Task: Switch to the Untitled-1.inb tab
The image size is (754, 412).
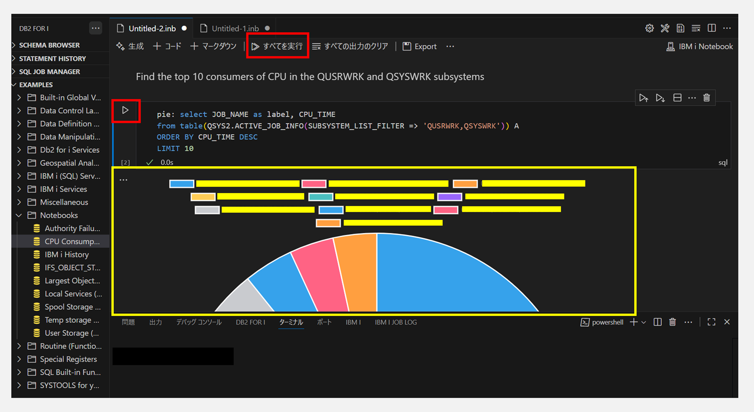Action: 235,29
